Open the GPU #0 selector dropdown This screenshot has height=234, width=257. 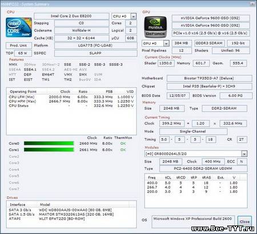pos(166,43)
